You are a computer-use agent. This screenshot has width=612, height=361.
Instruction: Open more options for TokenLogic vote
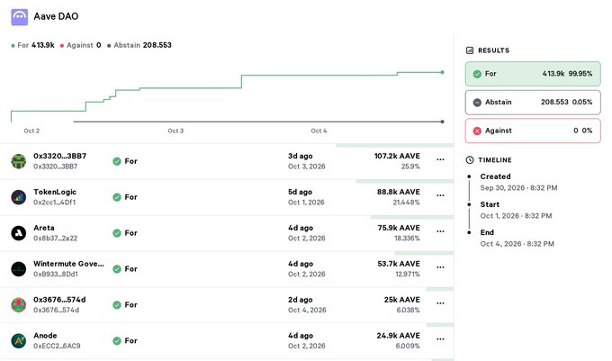[440, 195]
